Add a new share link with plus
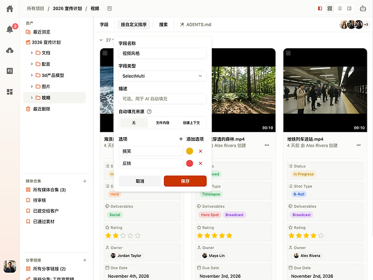The width and height of the screenshot is (373, 280). point(85,260)
